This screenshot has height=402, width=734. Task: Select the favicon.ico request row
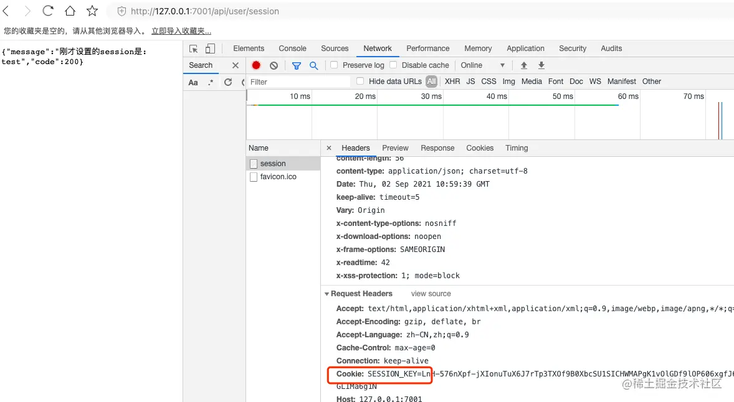tap(284, 177)
